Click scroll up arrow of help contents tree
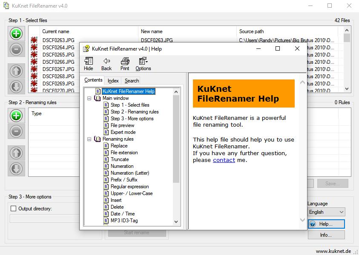359x255 pixels. 176,92
